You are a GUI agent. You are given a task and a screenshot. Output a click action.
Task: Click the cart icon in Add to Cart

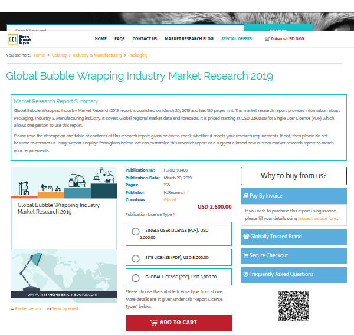pos(154,323)
